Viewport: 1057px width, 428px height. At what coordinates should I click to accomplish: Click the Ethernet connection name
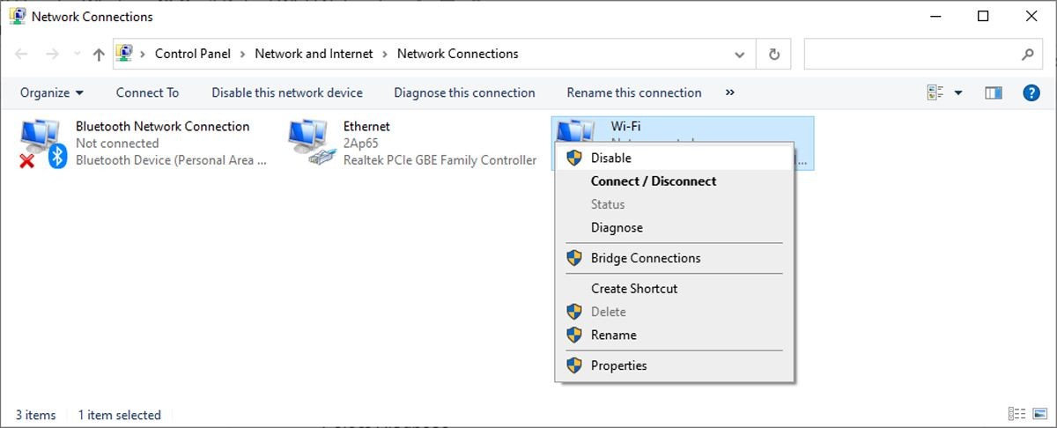click(x=366, y=126)
